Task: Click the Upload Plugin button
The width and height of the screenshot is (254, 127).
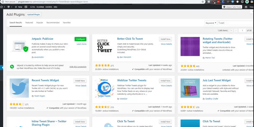Action: coord(34,15)
